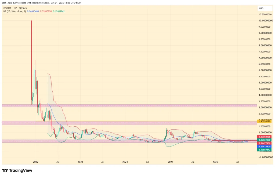This screenshot has height=176, width=275.
Task: Click the 8.00000000 price scale label
Action: (x=265, y=45)
